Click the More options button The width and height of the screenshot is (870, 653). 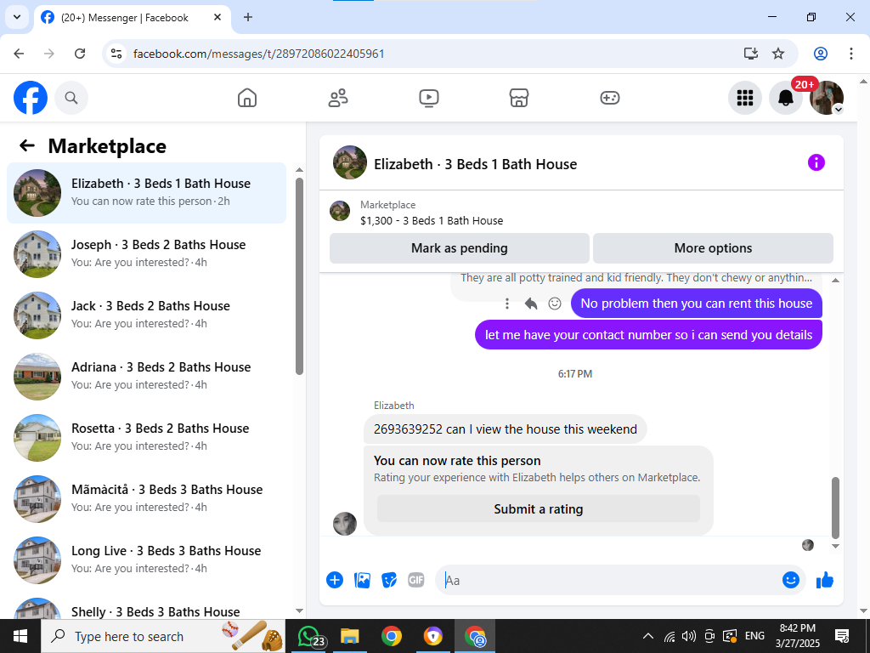click(x=713, y=248)
